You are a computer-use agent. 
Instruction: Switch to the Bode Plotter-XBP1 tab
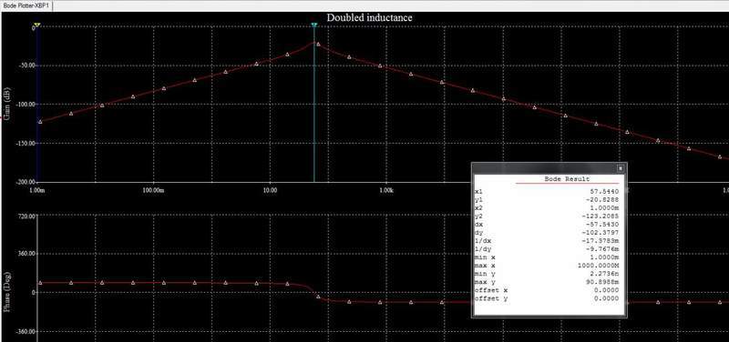[26, 6]
